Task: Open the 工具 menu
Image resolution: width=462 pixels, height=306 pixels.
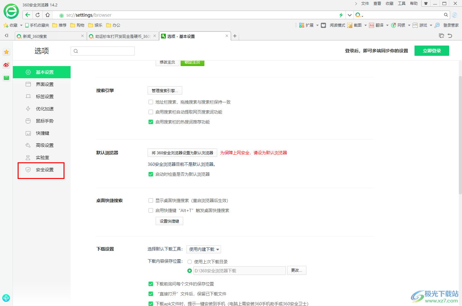Action: point(402,4)
